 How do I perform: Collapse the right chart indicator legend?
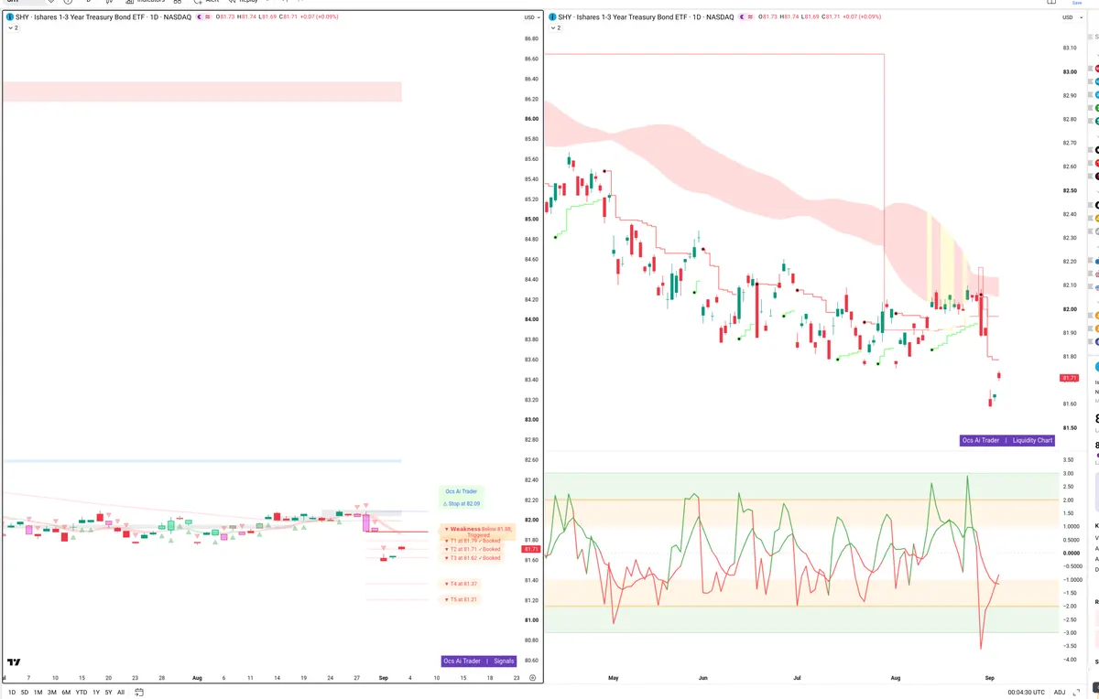coord(555,28)
